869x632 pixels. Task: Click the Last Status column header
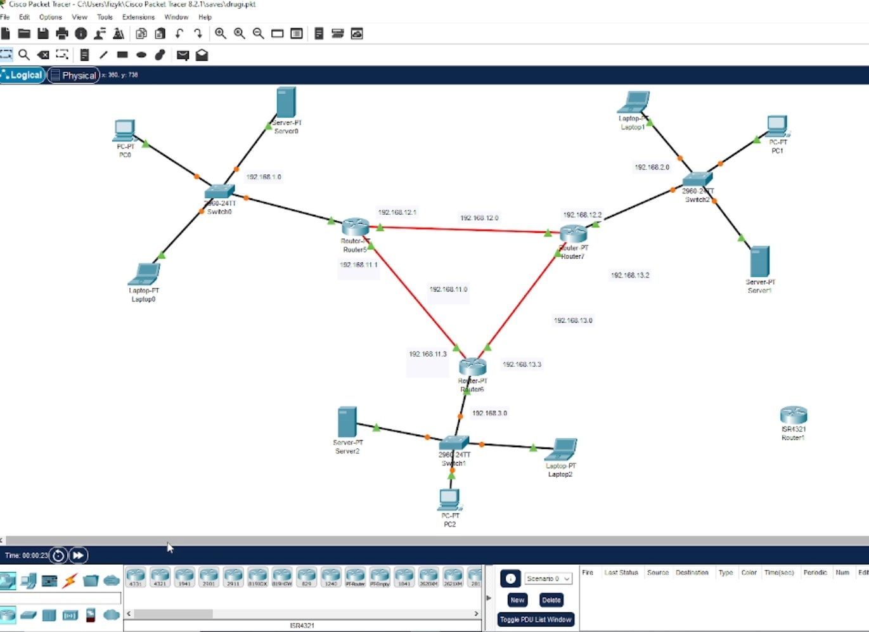(x=621, y=572)
